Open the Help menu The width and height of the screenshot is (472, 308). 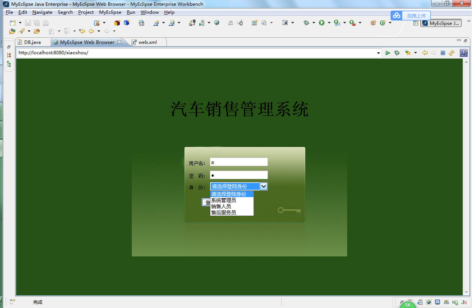click(x=169, y=12)
